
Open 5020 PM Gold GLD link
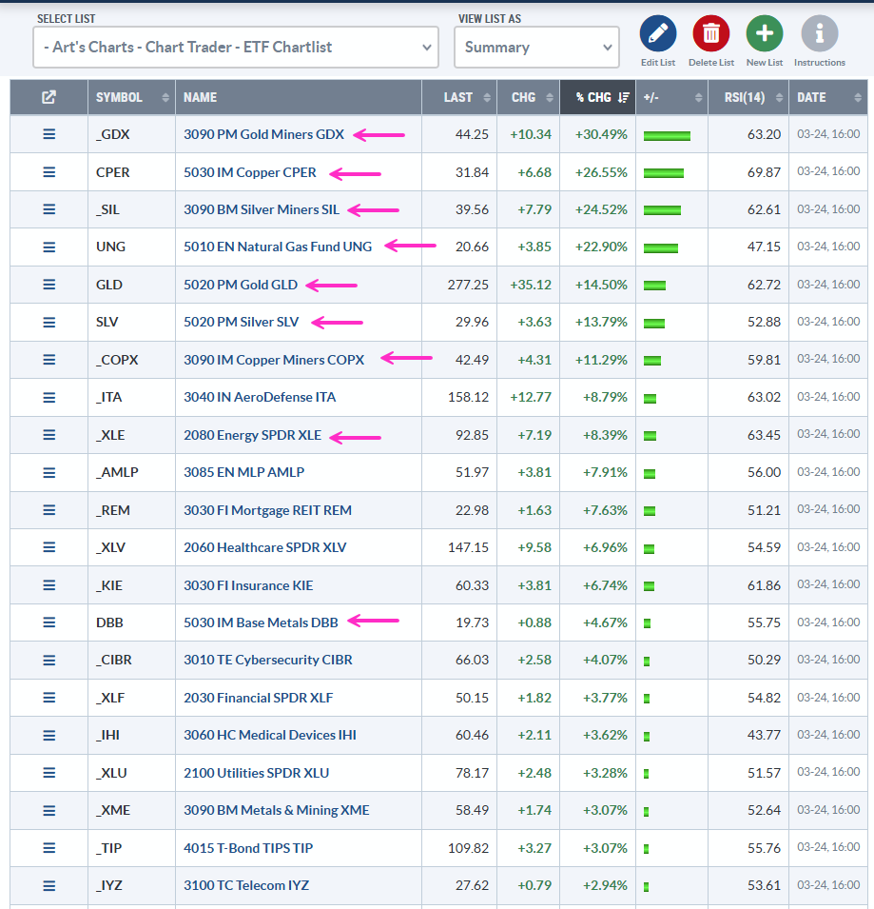tap(241, 285)
